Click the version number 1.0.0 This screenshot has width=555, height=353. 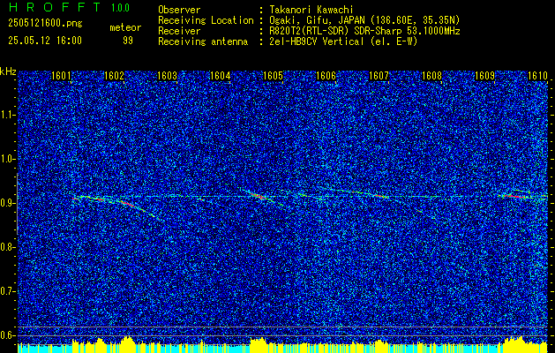tap(120, 8)
